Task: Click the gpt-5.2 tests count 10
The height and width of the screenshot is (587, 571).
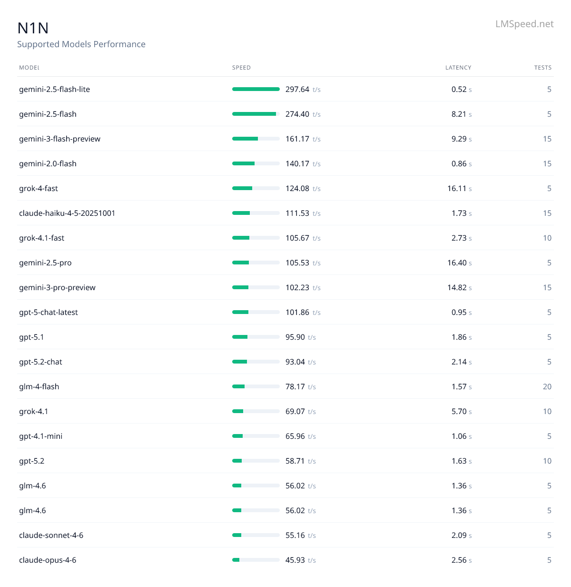Action: (x=547, y=461)
